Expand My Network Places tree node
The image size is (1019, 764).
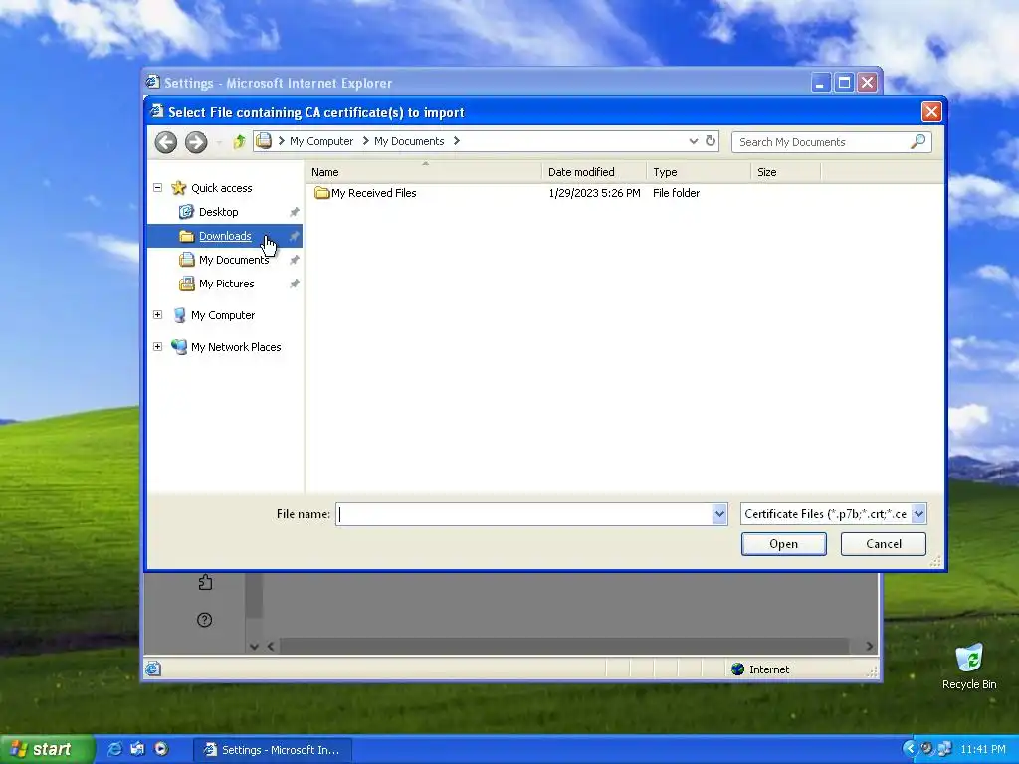[x=157, y=346]
